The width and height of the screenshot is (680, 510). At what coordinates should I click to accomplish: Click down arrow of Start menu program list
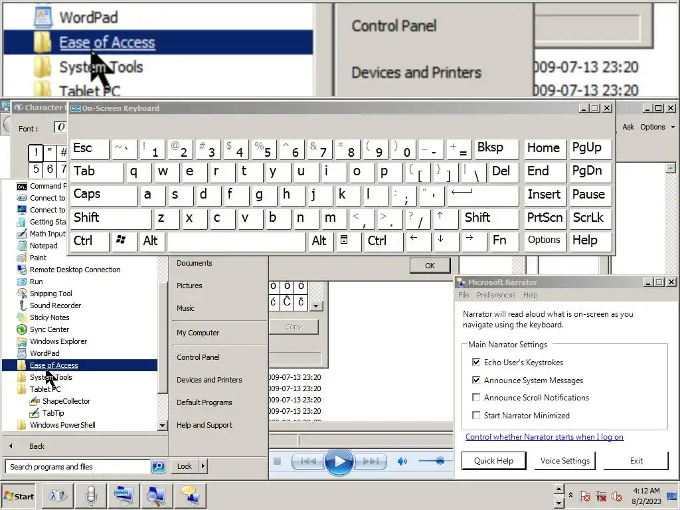162,426
